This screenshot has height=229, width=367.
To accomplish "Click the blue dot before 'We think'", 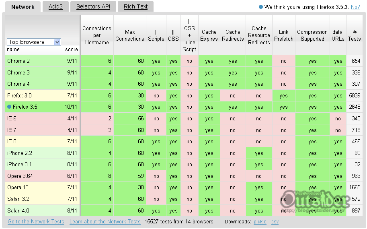I will tap(261, 7).
